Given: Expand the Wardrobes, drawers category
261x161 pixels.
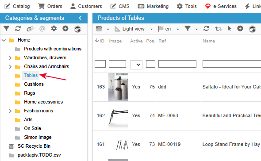Looking at the screenshot, I should point(10,58).
